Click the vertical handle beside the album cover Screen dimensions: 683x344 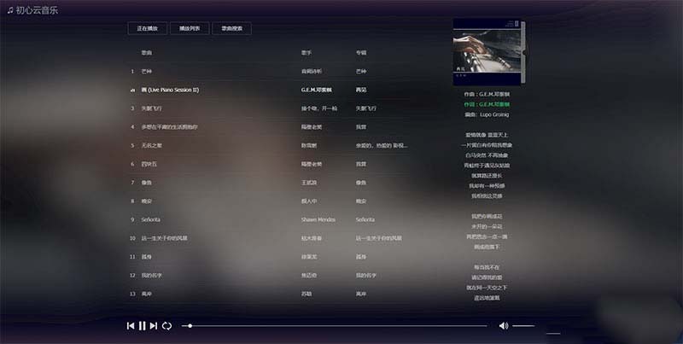[523, 52]
